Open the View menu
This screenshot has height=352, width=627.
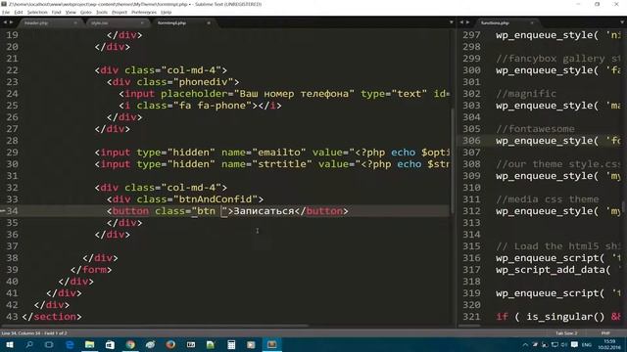71,13
